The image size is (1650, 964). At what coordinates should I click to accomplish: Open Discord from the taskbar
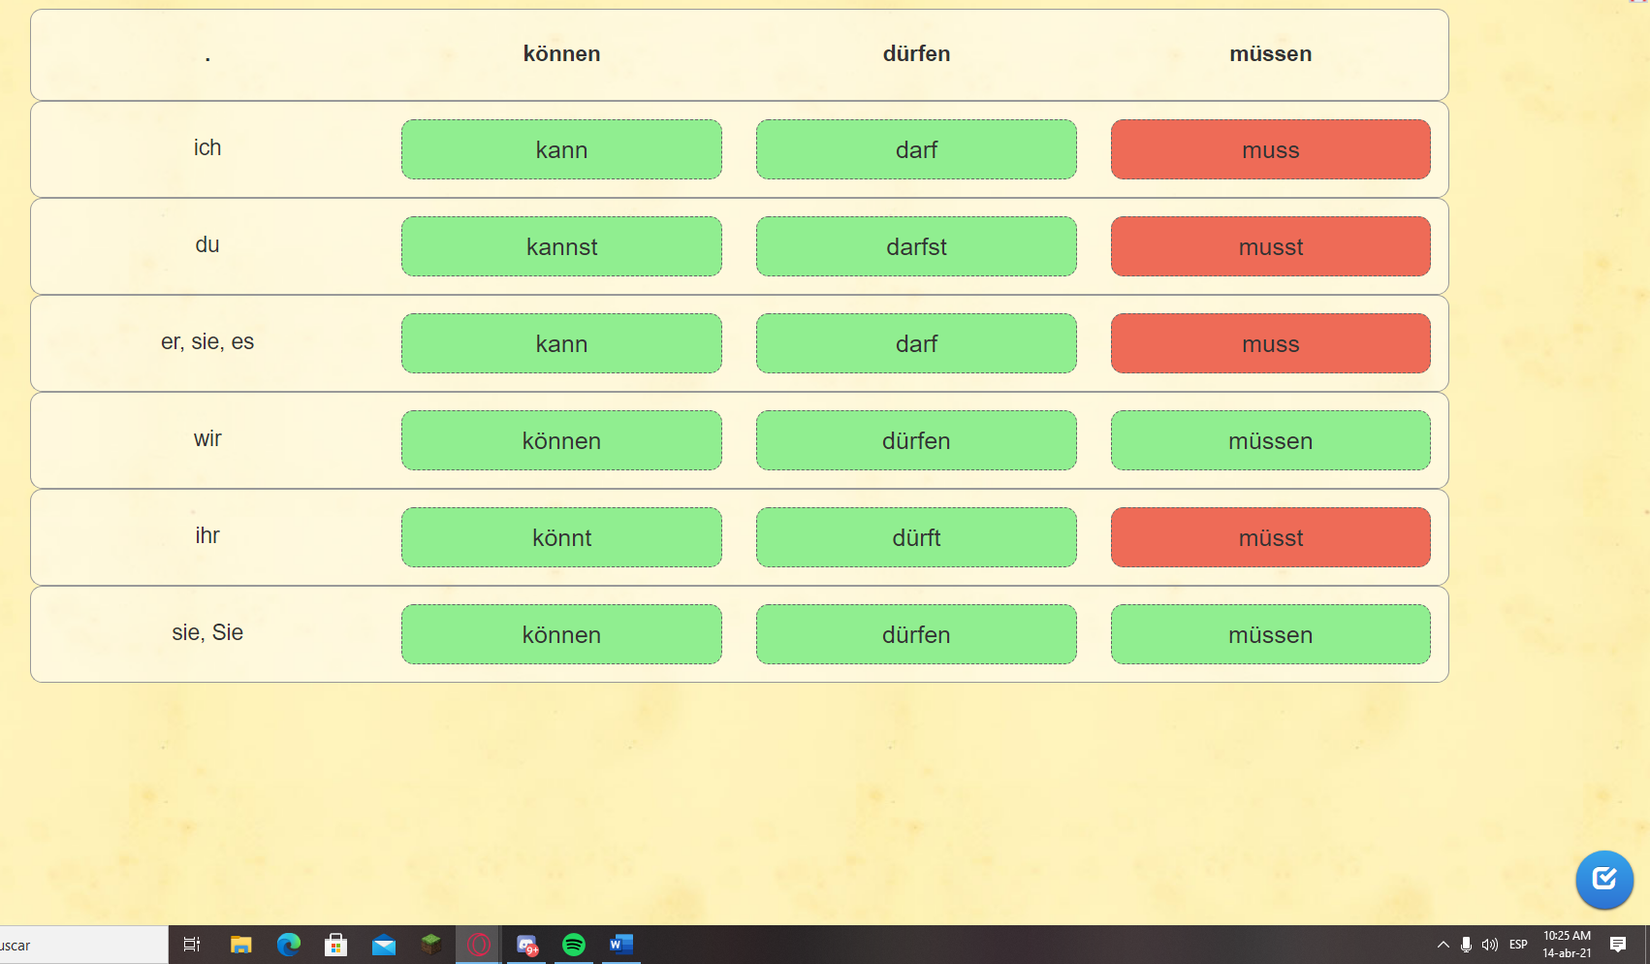pyautogui.click(x=526, y=945)
